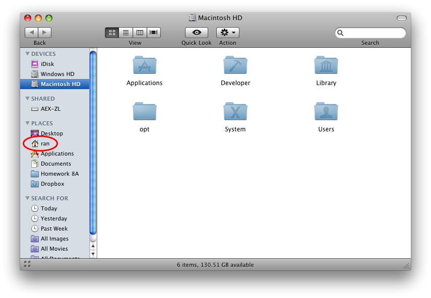The width and height of the screenshot is (431, 298).
Task: Click the magnifying glass search icon
Action: click(340, 33)
